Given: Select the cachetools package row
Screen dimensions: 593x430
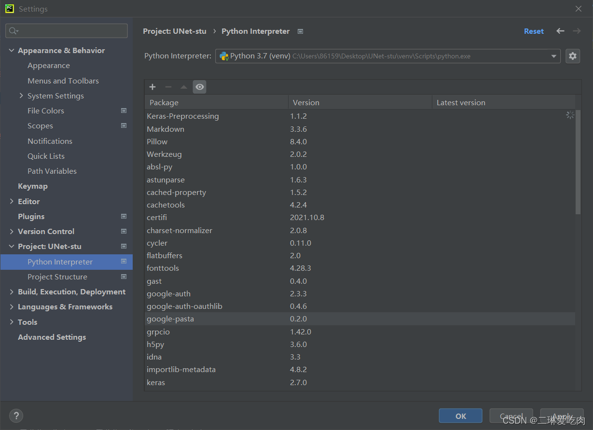Looking at the screenshot, I should point(360,205).
